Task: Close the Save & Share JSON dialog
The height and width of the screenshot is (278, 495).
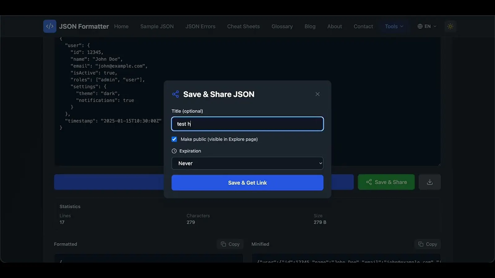Action: click(x=317, y=94)
